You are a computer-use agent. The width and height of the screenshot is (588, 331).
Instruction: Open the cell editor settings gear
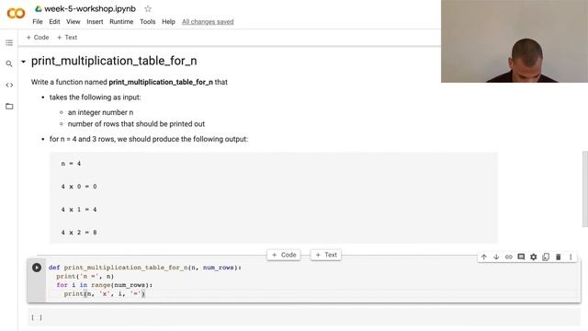(533, 257)
